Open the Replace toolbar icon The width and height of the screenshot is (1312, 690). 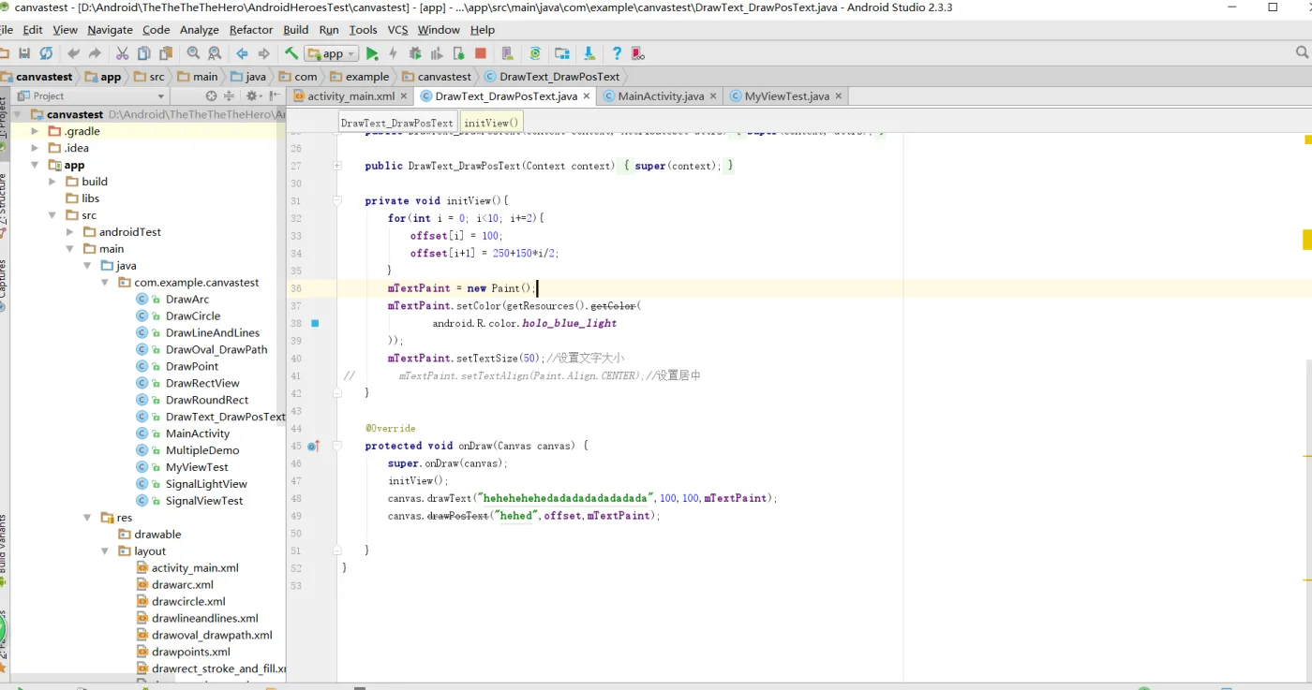(215, 53)
